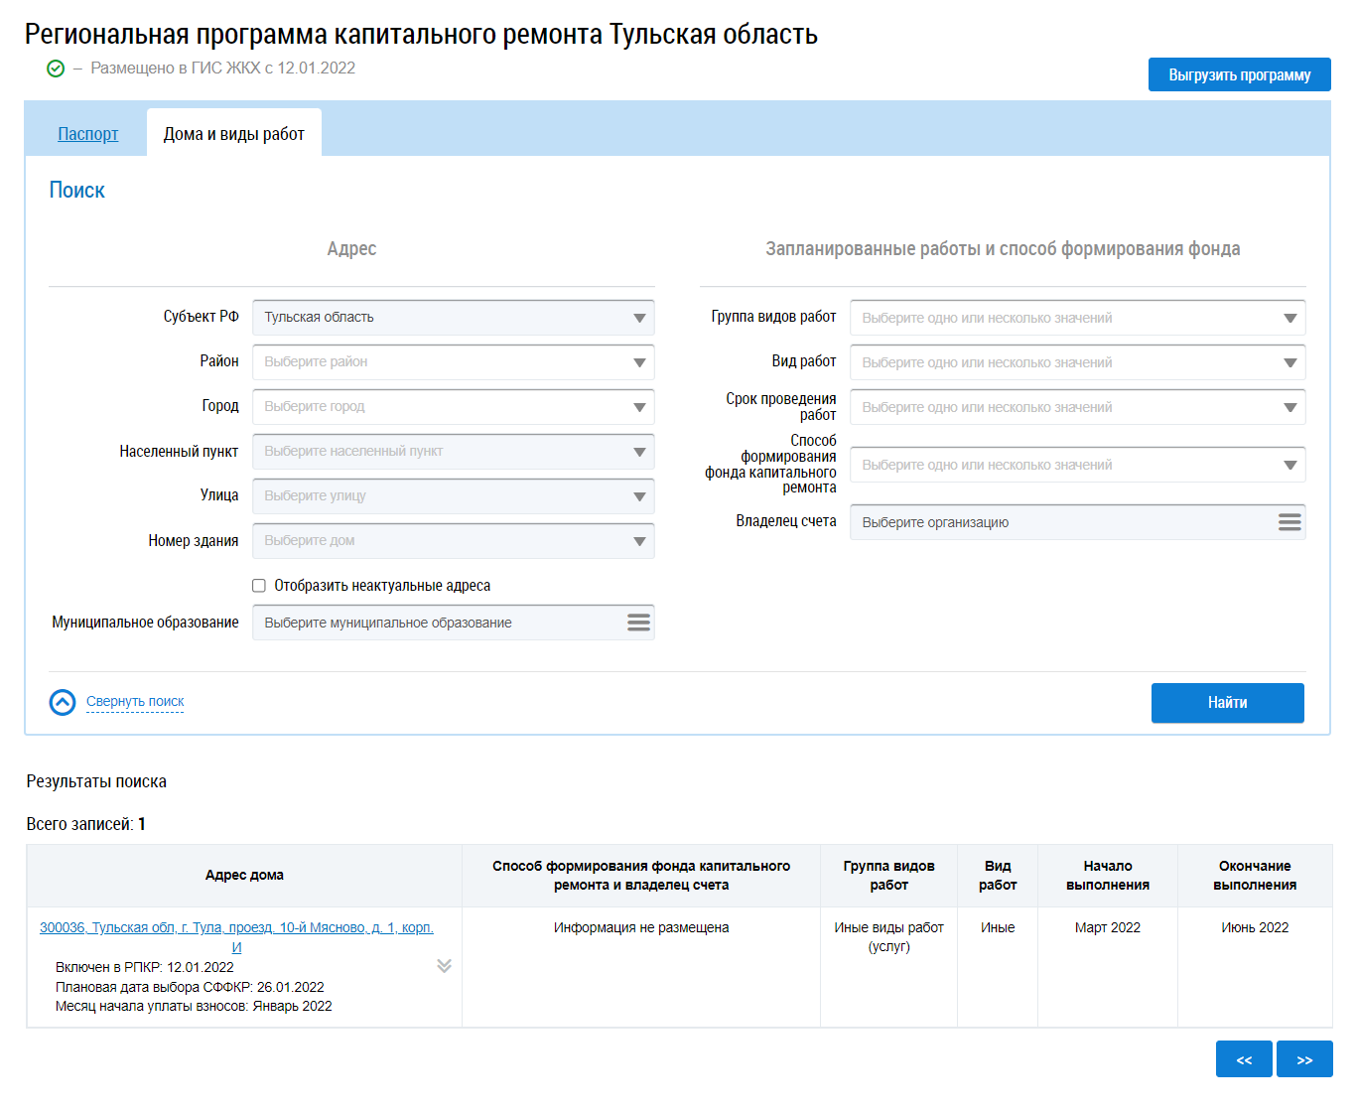Open the Район dropdown
The width and height of the screenshot is (1357, 1112).
tap(454, 362)
